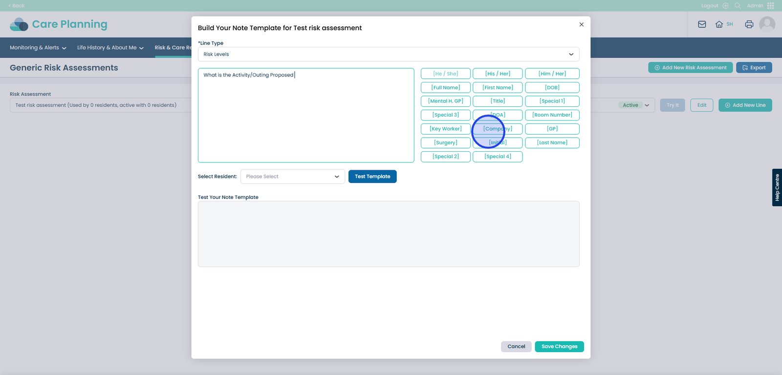Click the Care Planning logo
Image resolution: width=782 pixels, height=375 pixels.
pyautogui.click(x=59, y=24)
